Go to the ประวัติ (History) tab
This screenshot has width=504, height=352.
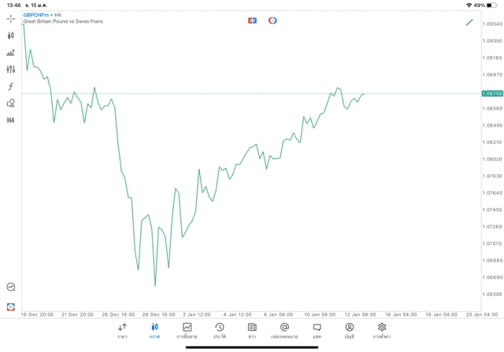pyautogui.click(x=220, y=331)
